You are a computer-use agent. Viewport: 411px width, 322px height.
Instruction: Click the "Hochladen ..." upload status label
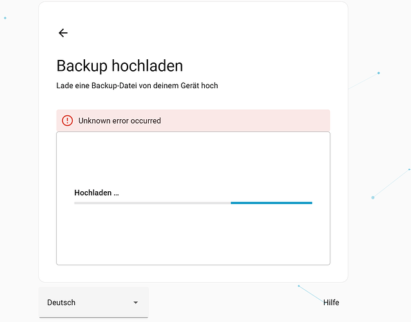point(97,193)
